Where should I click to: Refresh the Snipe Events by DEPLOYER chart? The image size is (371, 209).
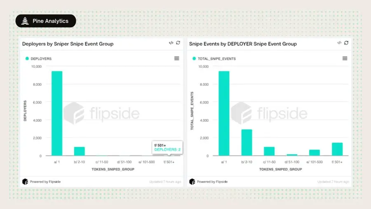point(346,43)
